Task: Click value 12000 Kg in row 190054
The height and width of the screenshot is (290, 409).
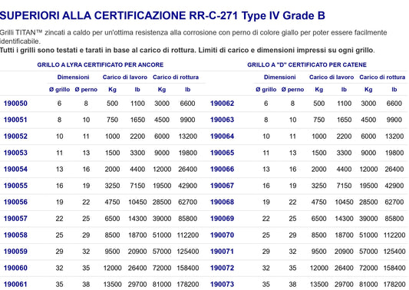Action: [162, 169]
